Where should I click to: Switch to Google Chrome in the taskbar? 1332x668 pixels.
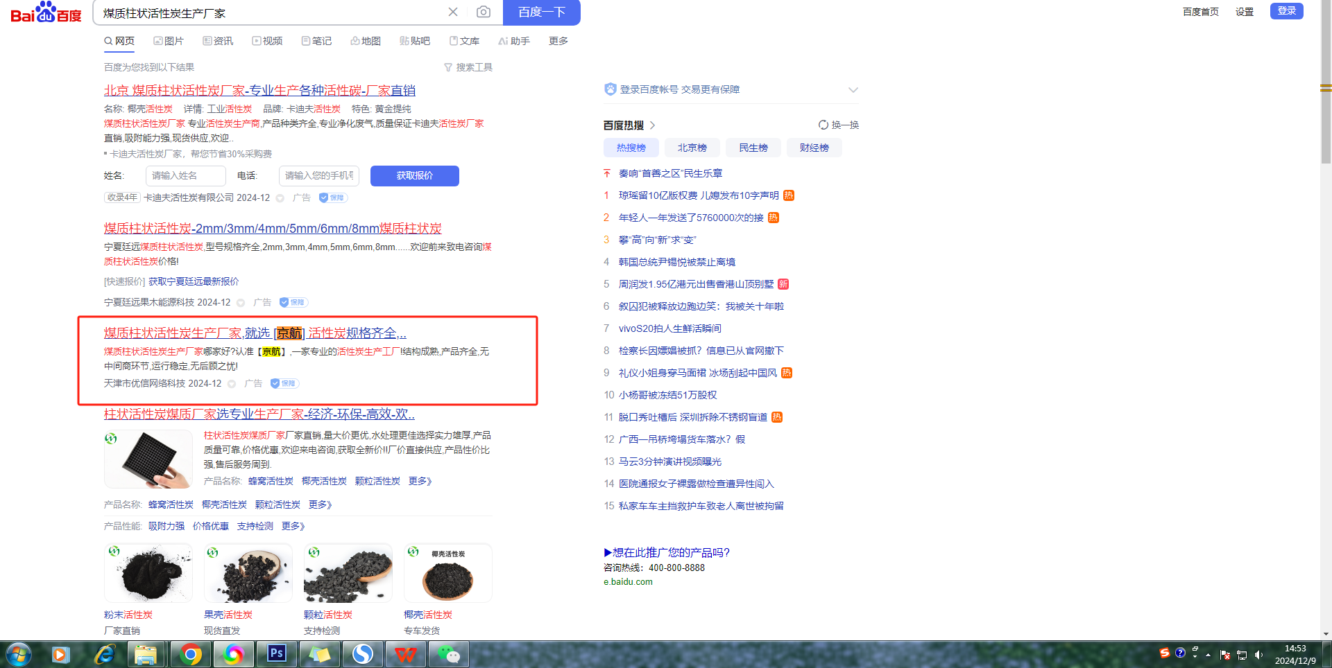click(189, 654)
